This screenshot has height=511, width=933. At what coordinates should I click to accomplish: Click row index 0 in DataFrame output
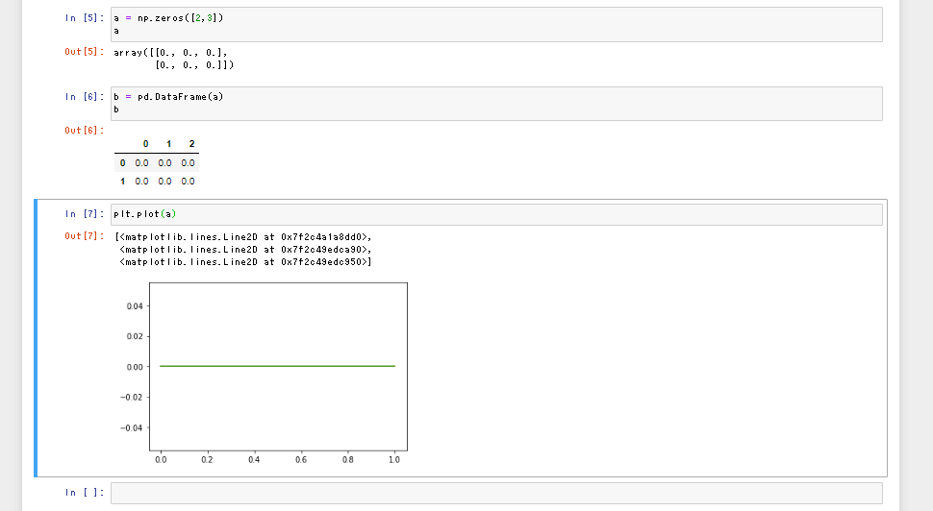122,162
